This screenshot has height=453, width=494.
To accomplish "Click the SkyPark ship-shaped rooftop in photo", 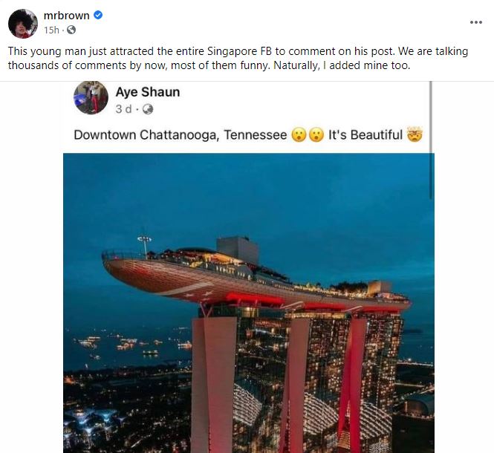I will tap(256, 276).
